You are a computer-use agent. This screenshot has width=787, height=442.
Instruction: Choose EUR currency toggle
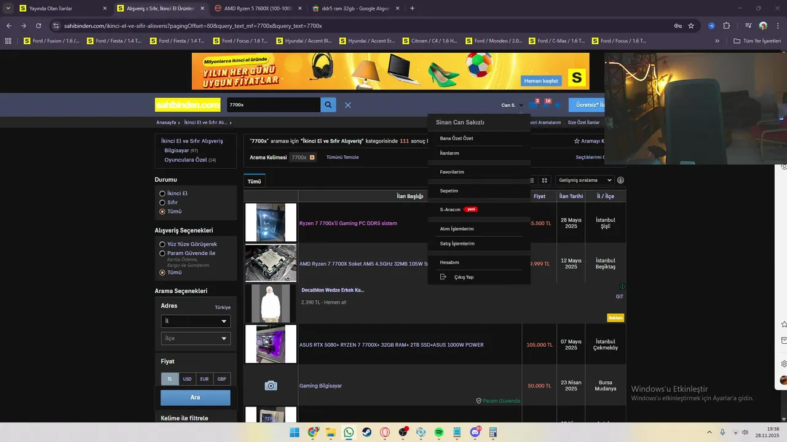click(x=204, y=379)
